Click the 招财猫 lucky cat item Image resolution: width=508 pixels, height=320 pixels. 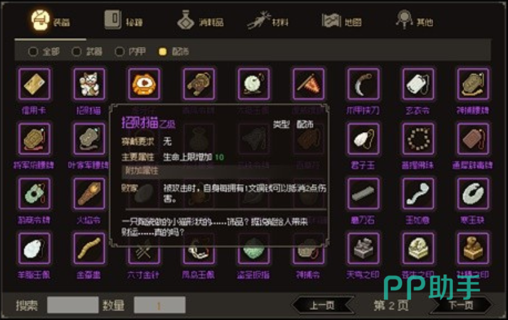(x=89, y=84)
